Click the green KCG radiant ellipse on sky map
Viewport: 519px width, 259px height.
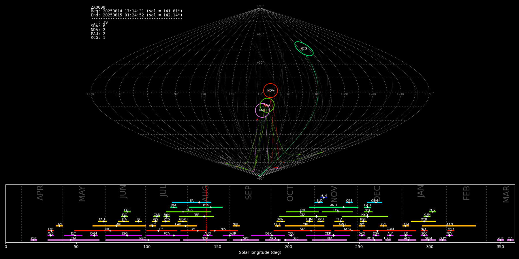(x=304, y=49)
